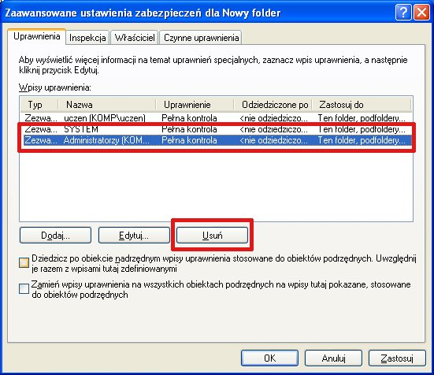Click the Typ column header
Screen dimensions: 434x375
(39, 105)
